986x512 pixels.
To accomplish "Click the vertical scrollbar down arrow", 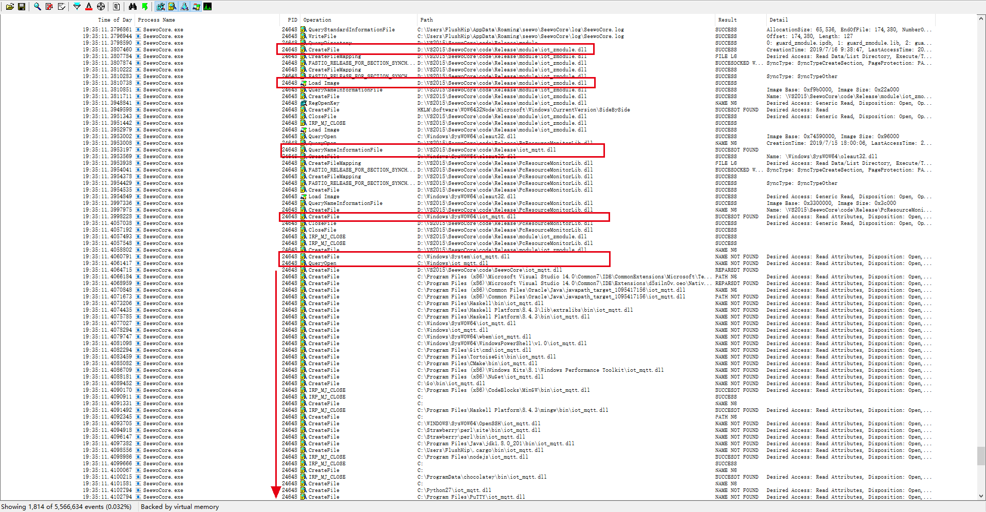I will pos(981,496).
